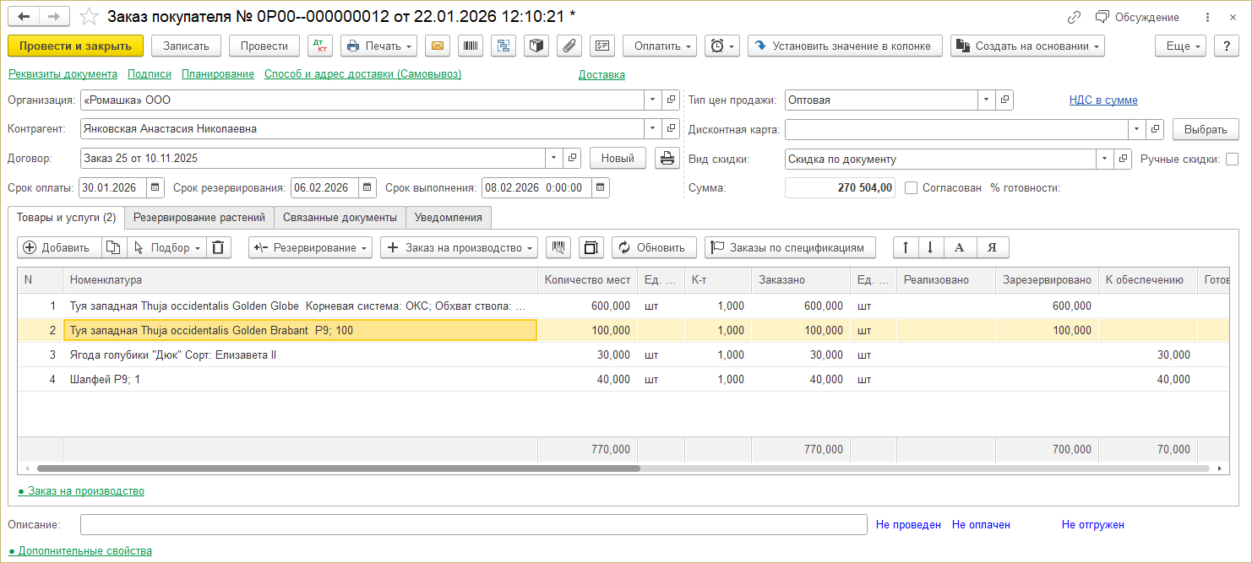Switch to Резервирование растений tab

(x=199, y=218)
